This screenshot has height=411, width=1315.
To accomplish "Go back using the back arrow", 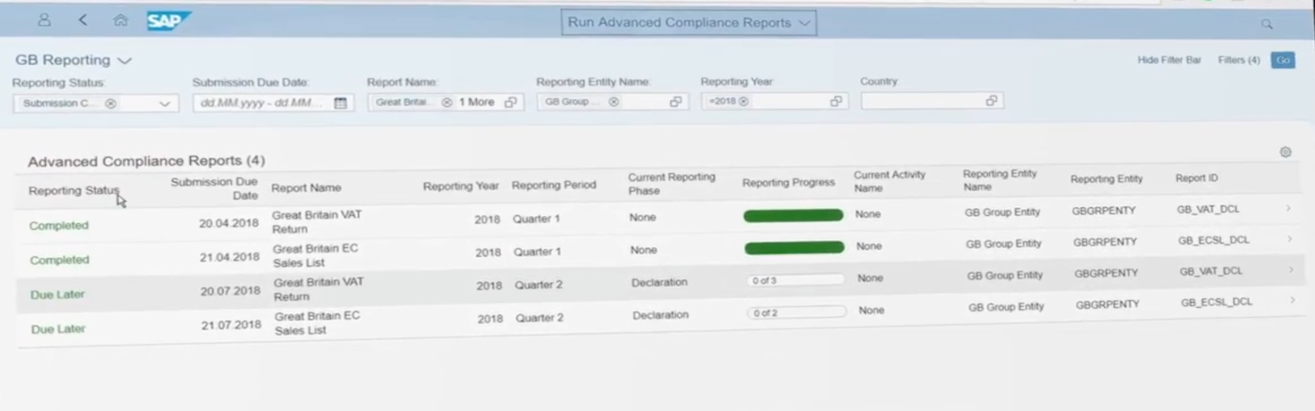I will 83,20.
